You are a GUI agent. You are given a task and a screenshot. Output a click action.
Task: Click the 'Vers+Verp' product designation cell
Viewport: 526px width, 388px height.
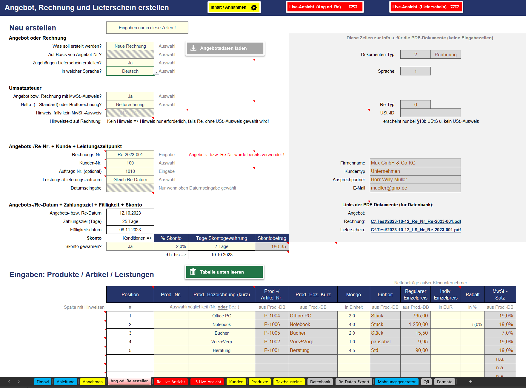[222, 342]
